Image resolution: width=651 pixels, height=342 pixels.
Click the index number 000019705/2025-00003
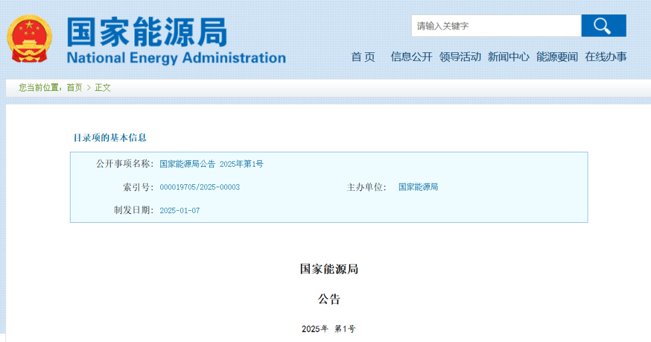tap(200, 187)
